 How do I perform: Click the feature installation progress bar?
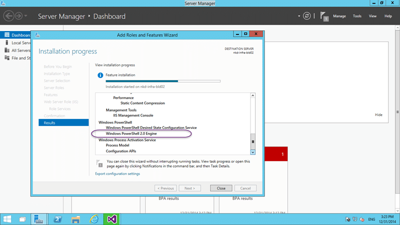(163, 81)
